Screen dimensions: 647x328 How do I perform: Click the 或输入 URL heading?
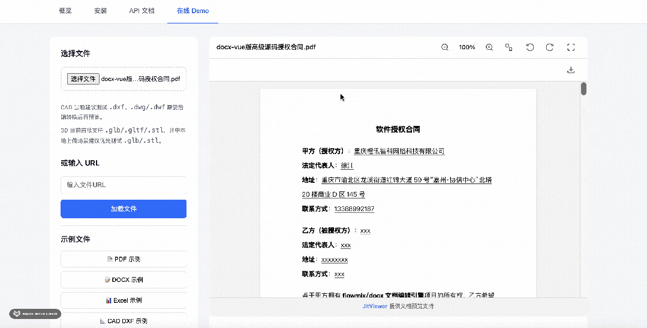80,163
